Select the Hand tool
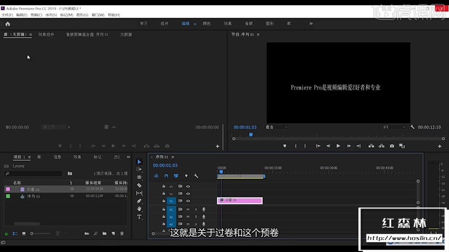Image resolution: width=449 pixels, height=252 pixels. tap(139, 209)
